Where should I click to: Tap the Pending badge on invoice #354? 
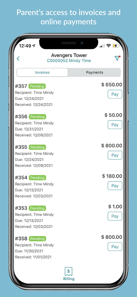pyautogui.click(x=37, y=178)
